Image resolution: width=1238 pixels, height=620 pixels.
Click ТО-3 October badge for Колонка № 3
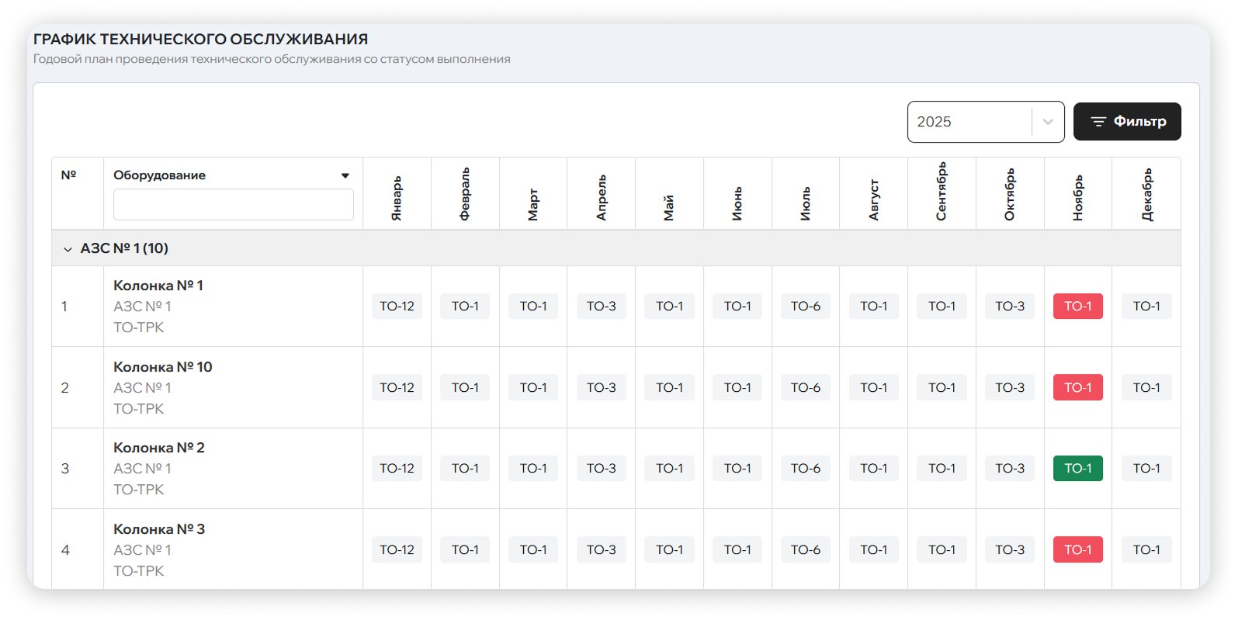(x=1009, y=550)
